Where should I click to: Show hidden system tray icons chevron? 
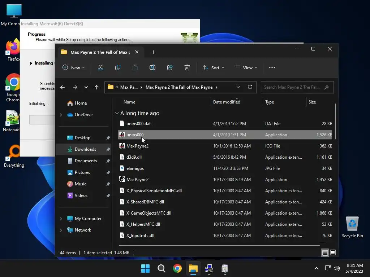coord(317,268)
